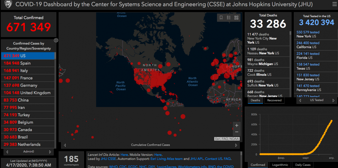Screen dimensions: 338x168
Task: Open the Worldometers.info data source link
Action: pos(192,167)
